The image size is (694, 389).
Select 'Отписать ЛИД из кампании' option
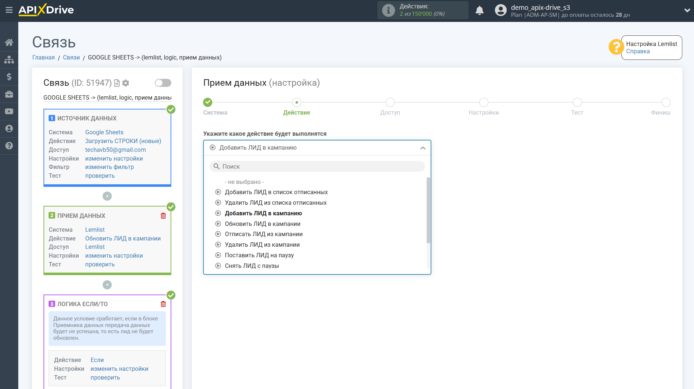[264, 234]
